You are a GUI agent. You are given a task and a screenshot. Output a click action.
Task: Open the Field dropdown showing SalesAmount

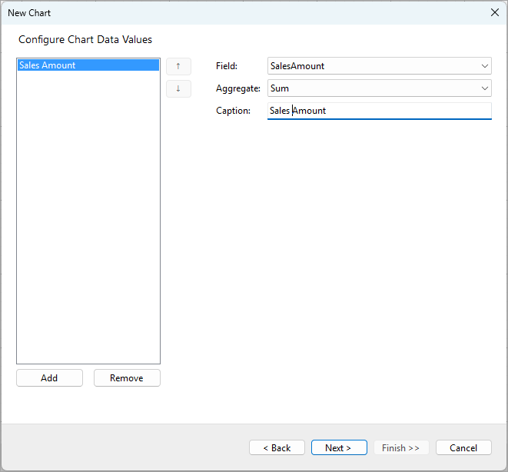[380, 66]
